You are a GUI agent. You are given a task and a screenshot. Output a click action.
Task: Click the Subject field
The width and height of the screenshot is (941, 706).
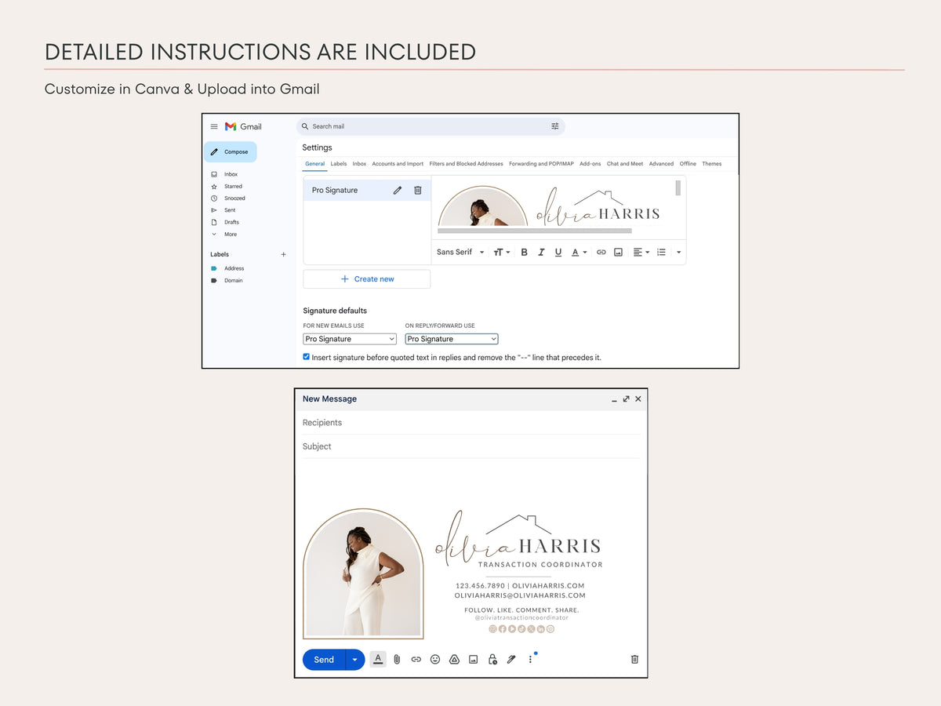(x=471, y=446)
